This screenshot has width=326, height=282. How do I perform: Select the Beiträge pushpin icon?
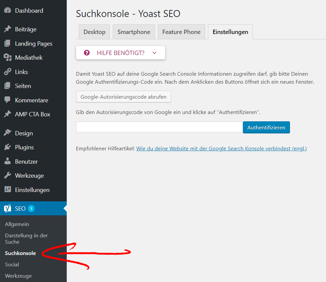(7, 29)
